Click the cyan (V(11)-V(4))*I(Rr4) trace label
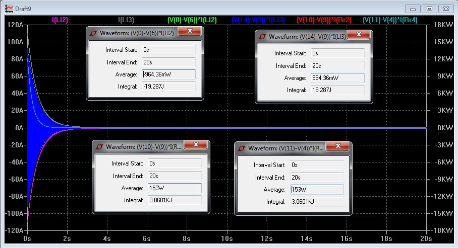Viewport: 458px width, 248px height. (390, 20)
